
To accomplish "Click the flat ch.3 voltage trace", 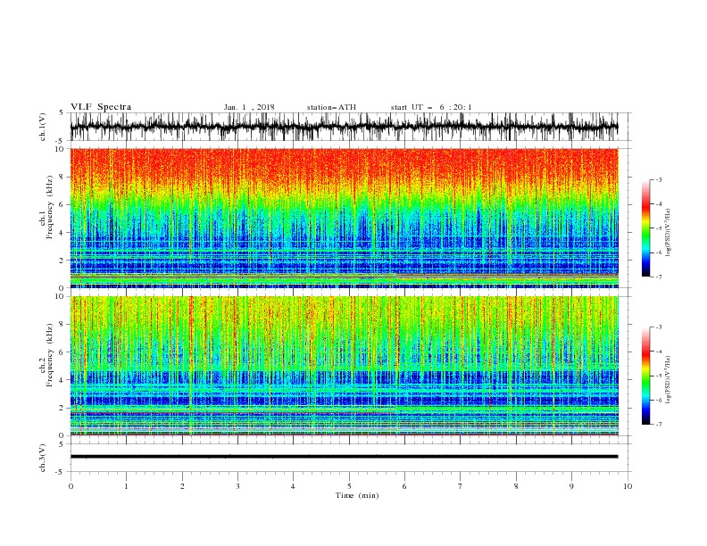I will [x=344, y=457].
